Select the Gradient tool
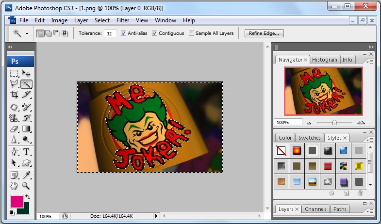 [x=26, y=128]
